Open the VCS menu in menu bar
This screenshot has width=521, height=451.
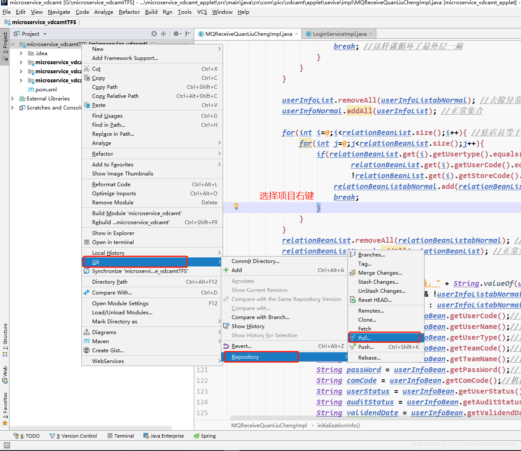pos(202,12)
